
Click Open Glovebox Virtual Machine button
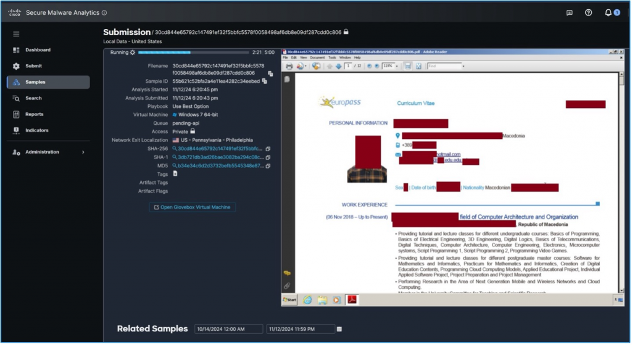click(192, 207)
